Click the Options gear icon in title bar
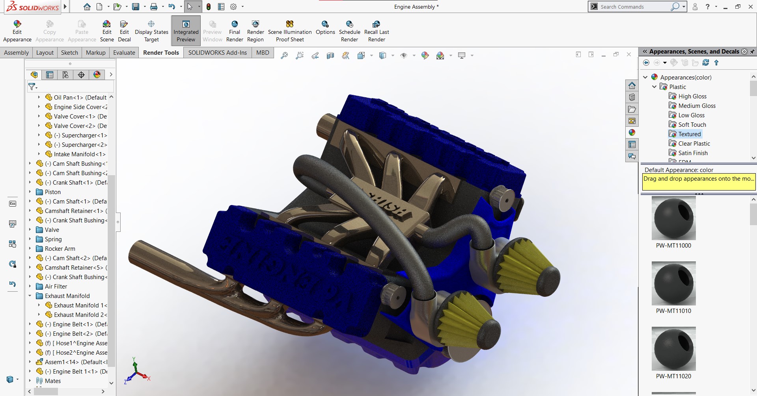 233,7
